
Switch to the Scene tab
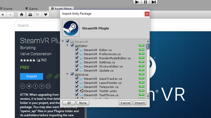pyautogui.click(x=6, y=9)
